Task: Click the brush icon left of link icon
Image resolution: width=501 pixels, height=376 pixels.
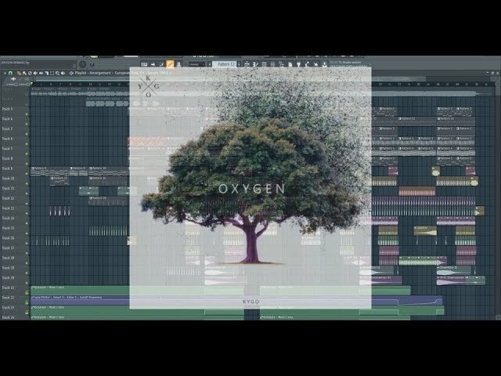Action: tap(161, 64)
